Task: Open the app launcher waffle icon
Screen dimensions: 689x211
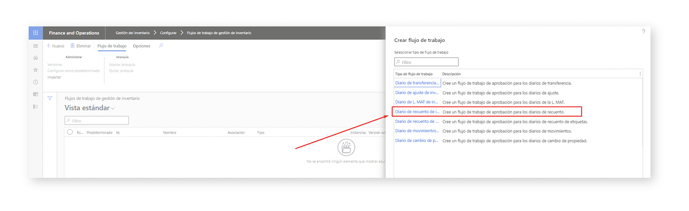Action: coord(36,33)
